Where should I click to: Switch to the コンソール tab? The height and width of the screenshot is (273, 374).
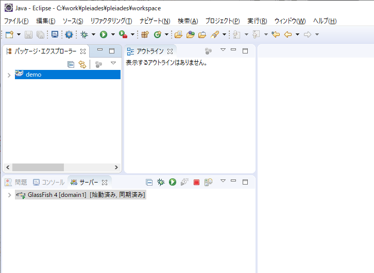48,182
